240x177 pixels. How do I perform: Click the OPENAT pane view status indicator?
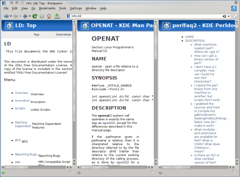[79, 173]
